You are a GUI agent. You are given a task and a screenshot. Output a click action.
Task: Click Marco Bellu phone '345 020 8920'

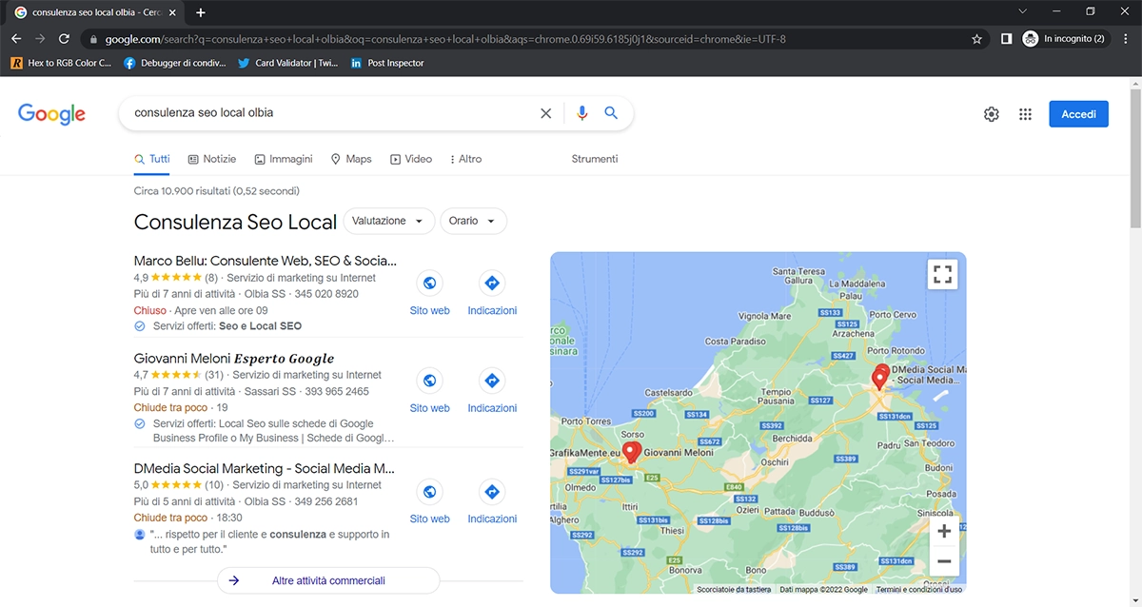pos(326,294)
